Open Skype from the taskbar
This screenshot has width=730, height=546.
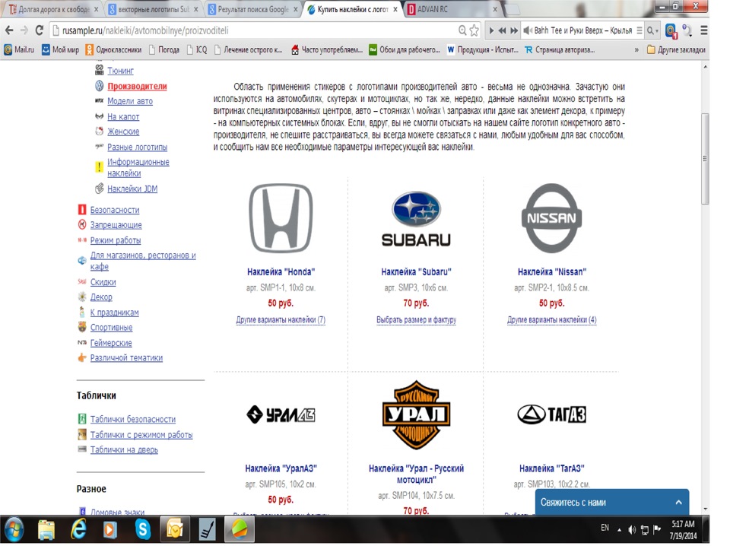pyautogui.click(x=142, y=530)
